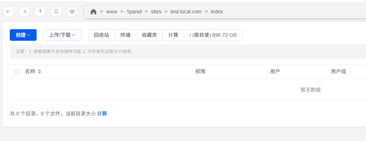This screenshot has width=366, height=141.
Task: Go to sites folder in breadcrumb
Action: (156, 12)
